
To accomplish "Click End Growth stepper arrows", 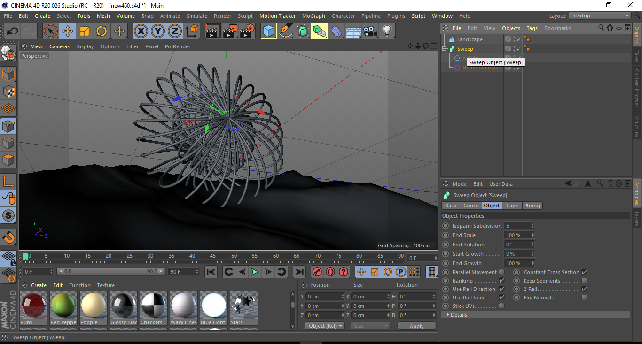I will coord(532,263).
